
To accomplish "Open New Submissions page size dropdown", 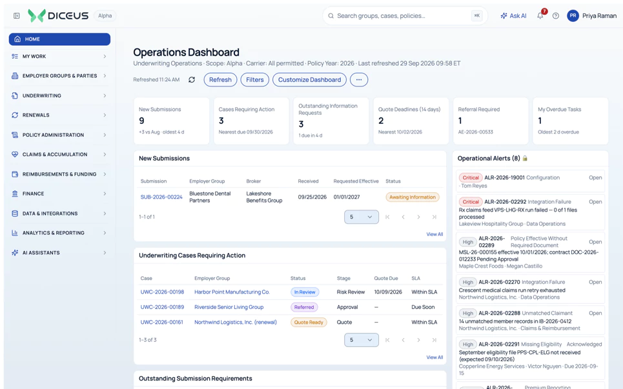I will [x=361, y=217].
